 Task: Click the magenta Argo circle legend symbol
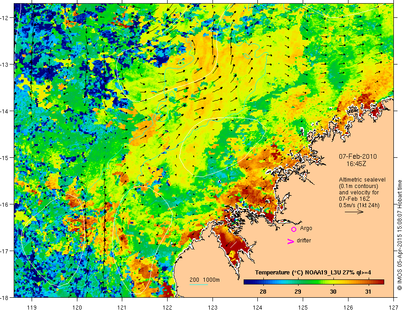click(294, 229)
